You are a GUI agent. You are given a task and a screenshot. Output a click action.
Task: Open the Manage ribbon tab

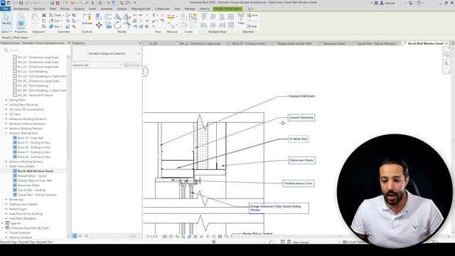pos(190,9)
